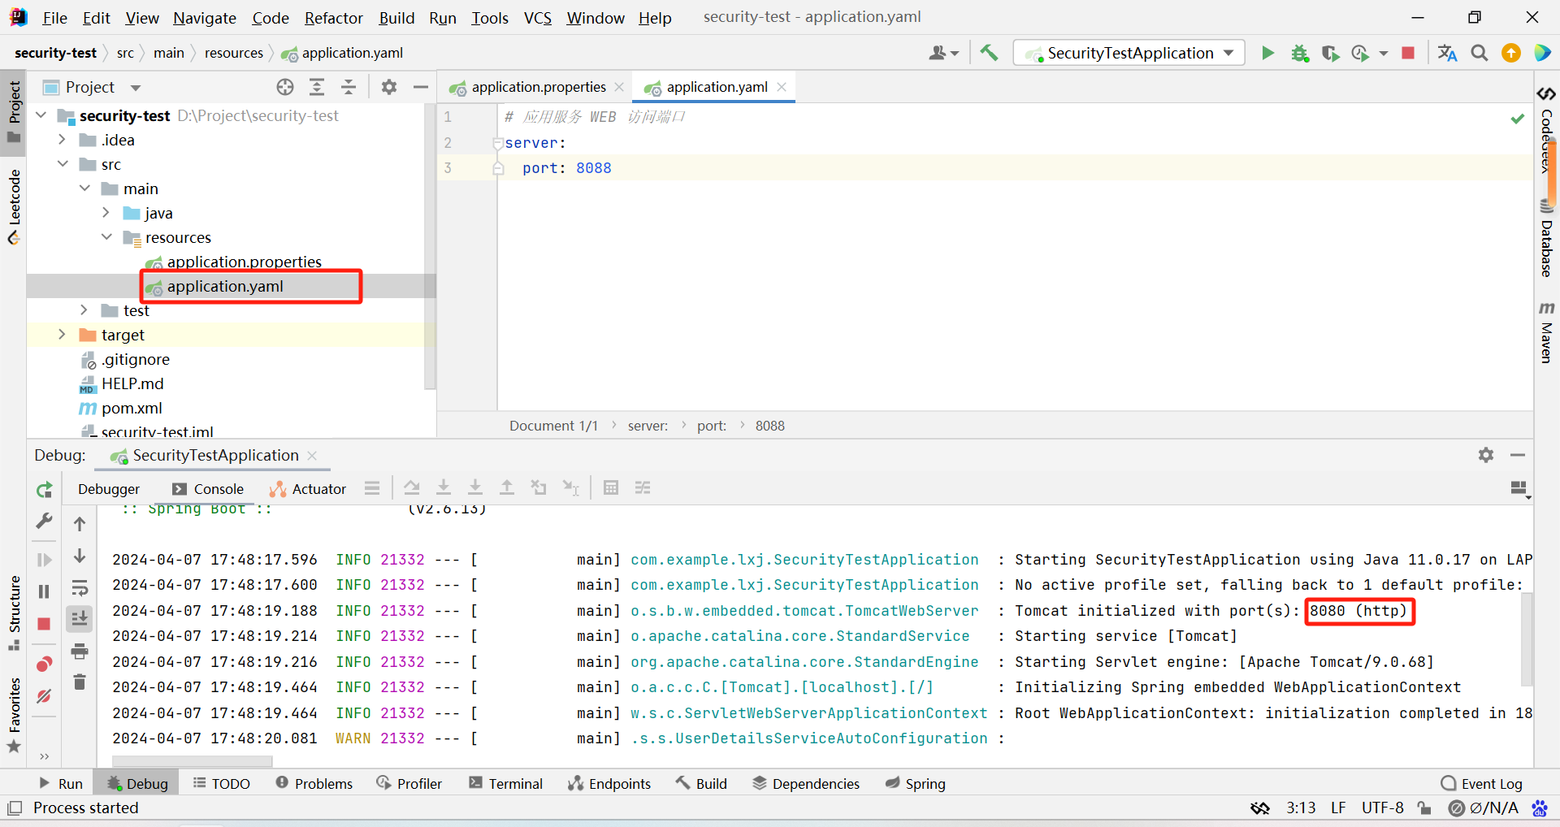Image resolution: width=1560 pixels, height=827 pixels.
Task: Expand the target folder in project tree
Action: (x=63, y=335)
